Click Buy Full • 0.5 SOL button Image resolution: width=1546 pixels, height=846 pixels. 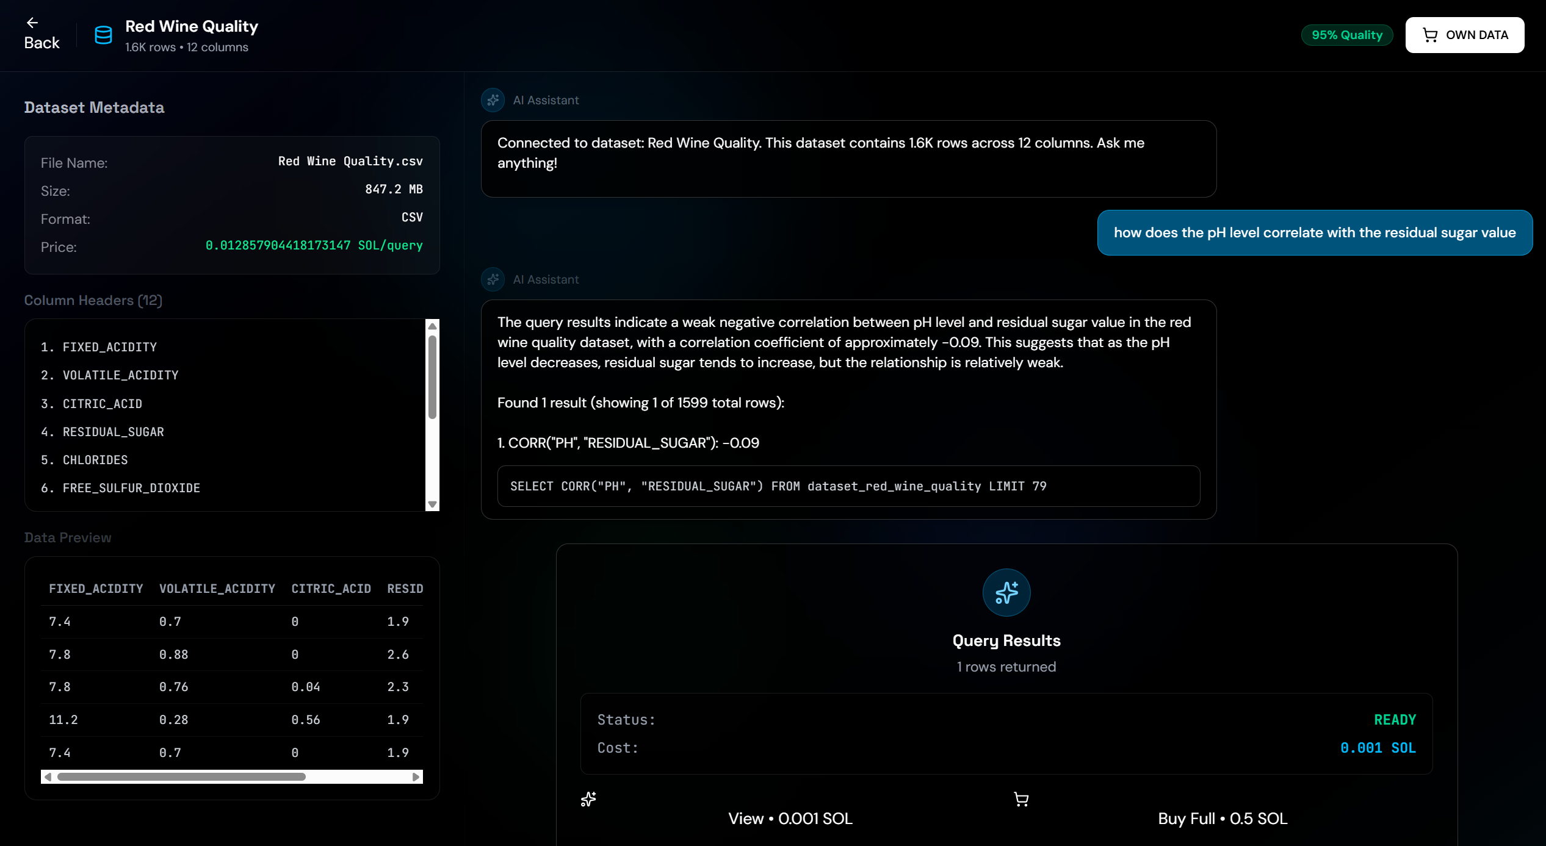coord(1223,819)
